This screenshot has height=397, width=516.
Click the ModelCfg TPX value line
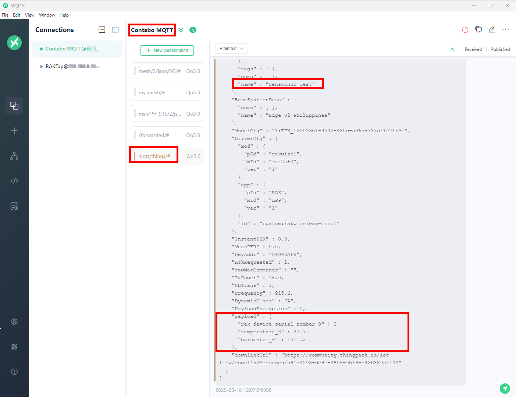coord(321,131)
